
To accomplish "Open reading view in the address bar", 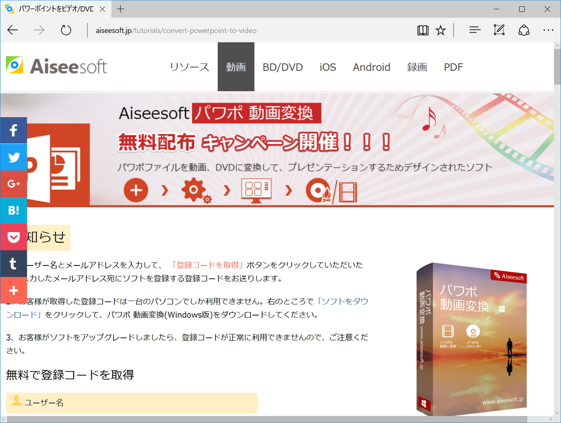I will tap(423, 30).
